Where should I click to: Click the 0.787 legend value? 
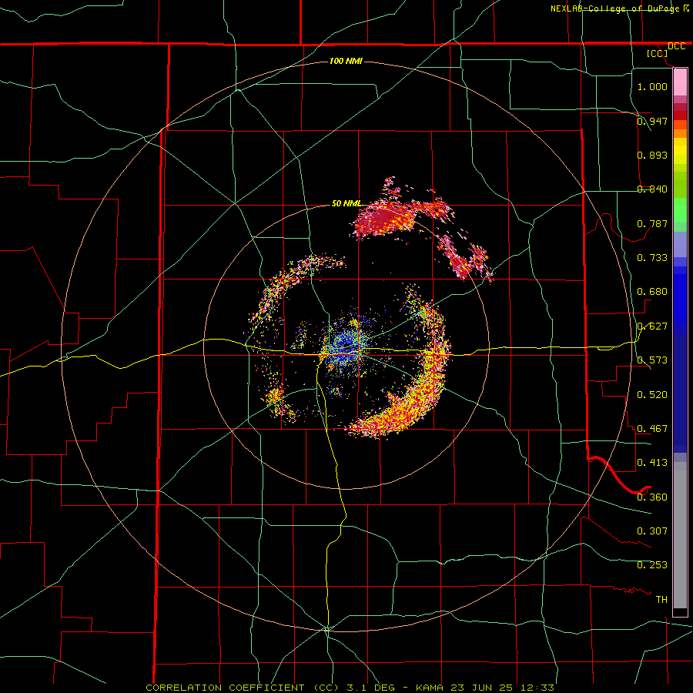(x=652, y=223)
